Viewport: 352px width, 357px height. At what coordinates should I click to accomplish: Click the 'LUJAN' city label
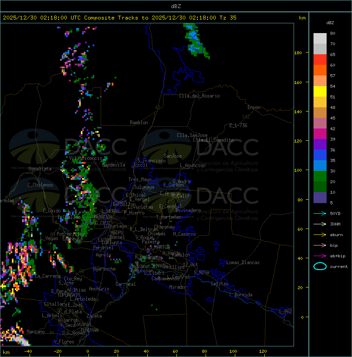tap(104, 240)
